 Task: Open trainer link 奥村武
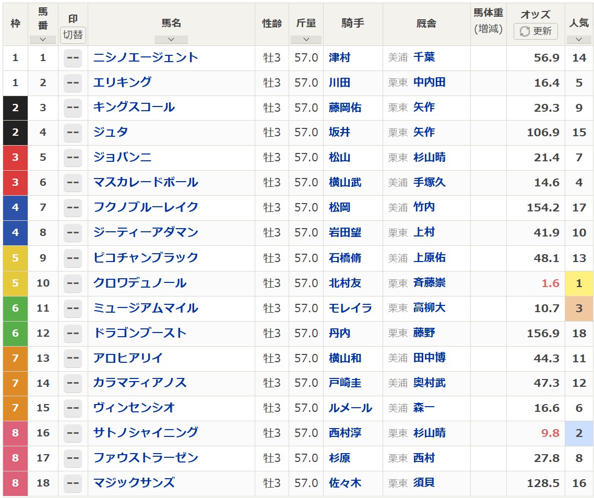429,383
